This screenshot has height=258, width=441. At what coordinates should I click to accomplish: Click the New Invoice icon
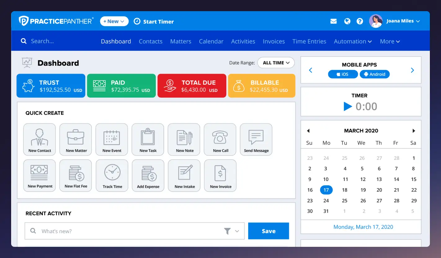[x=220, y=175]
